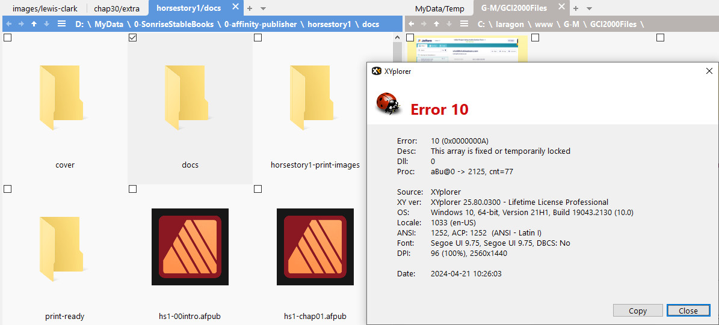Switch to the MyData/Temp tab
Image resolution: width=719 pixels, height=325 pixels.
[440, 8]
